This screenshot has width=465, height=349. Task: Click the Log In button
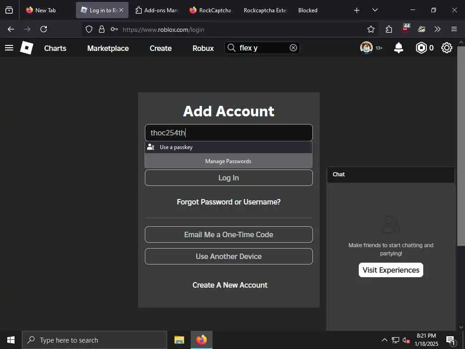[x=229, y=178]
